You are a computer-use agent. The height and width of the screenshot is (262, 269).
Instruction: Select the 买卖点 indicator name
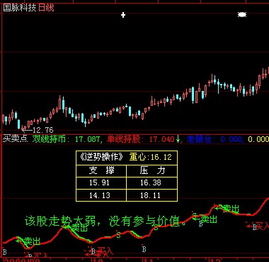(16, 138)
